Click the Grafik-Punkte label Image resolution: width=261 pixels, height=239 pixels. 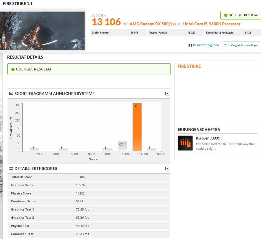pos(100,33)
